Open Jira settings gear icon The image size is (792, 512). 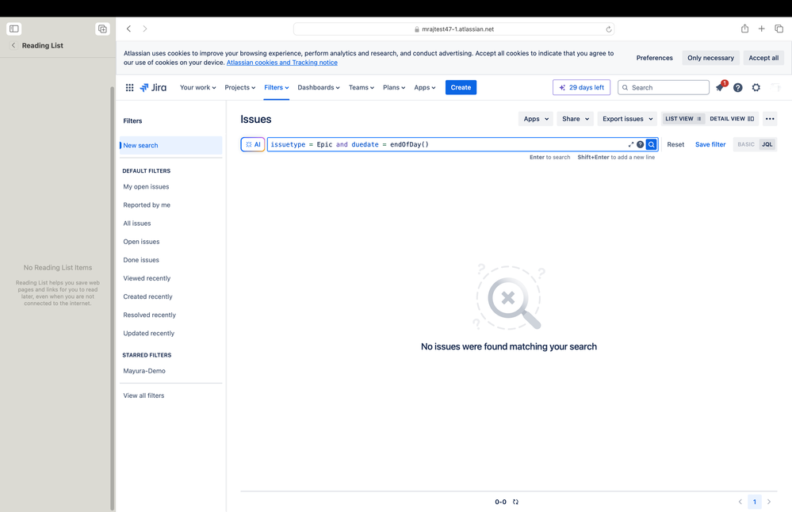tap(756, 87)
